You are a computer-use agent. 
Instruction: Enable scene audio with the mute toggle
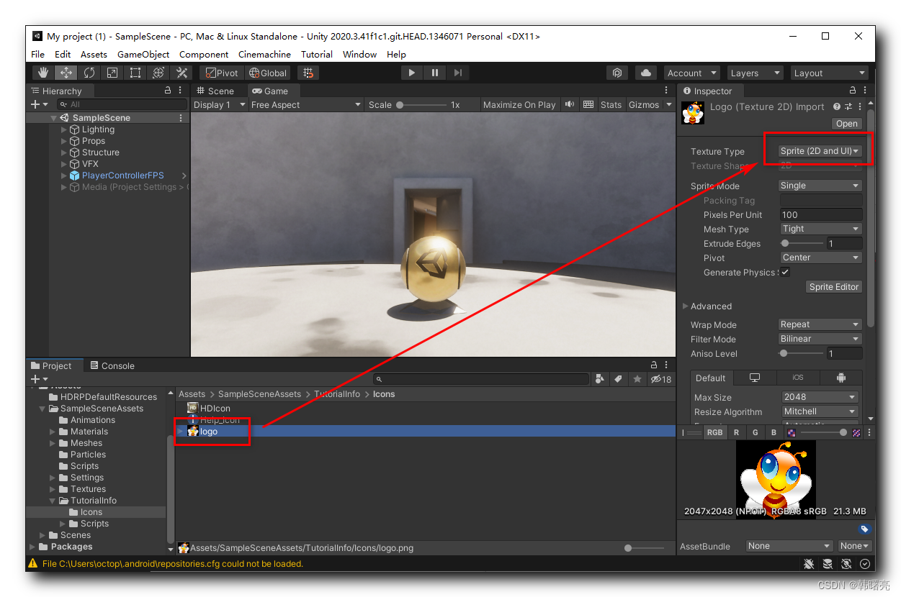(569, 104)
